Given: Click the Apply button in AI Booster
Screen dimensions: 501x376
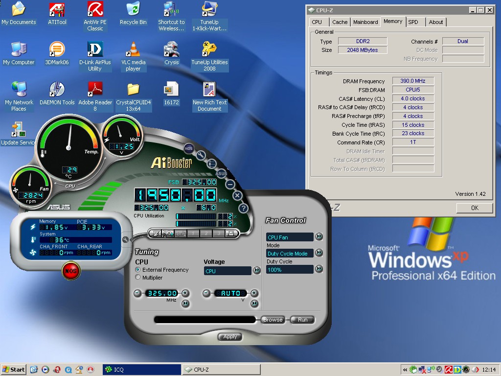Looking at the screenshot, I should (x=230, y=337).
